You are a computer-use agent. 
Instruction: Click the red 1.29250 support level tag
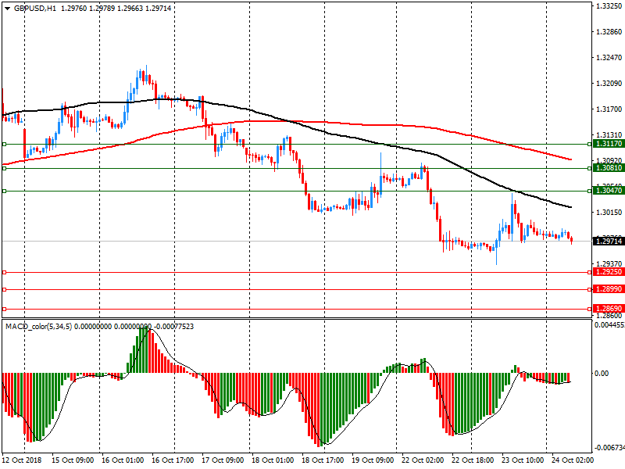tap(608, 272)
